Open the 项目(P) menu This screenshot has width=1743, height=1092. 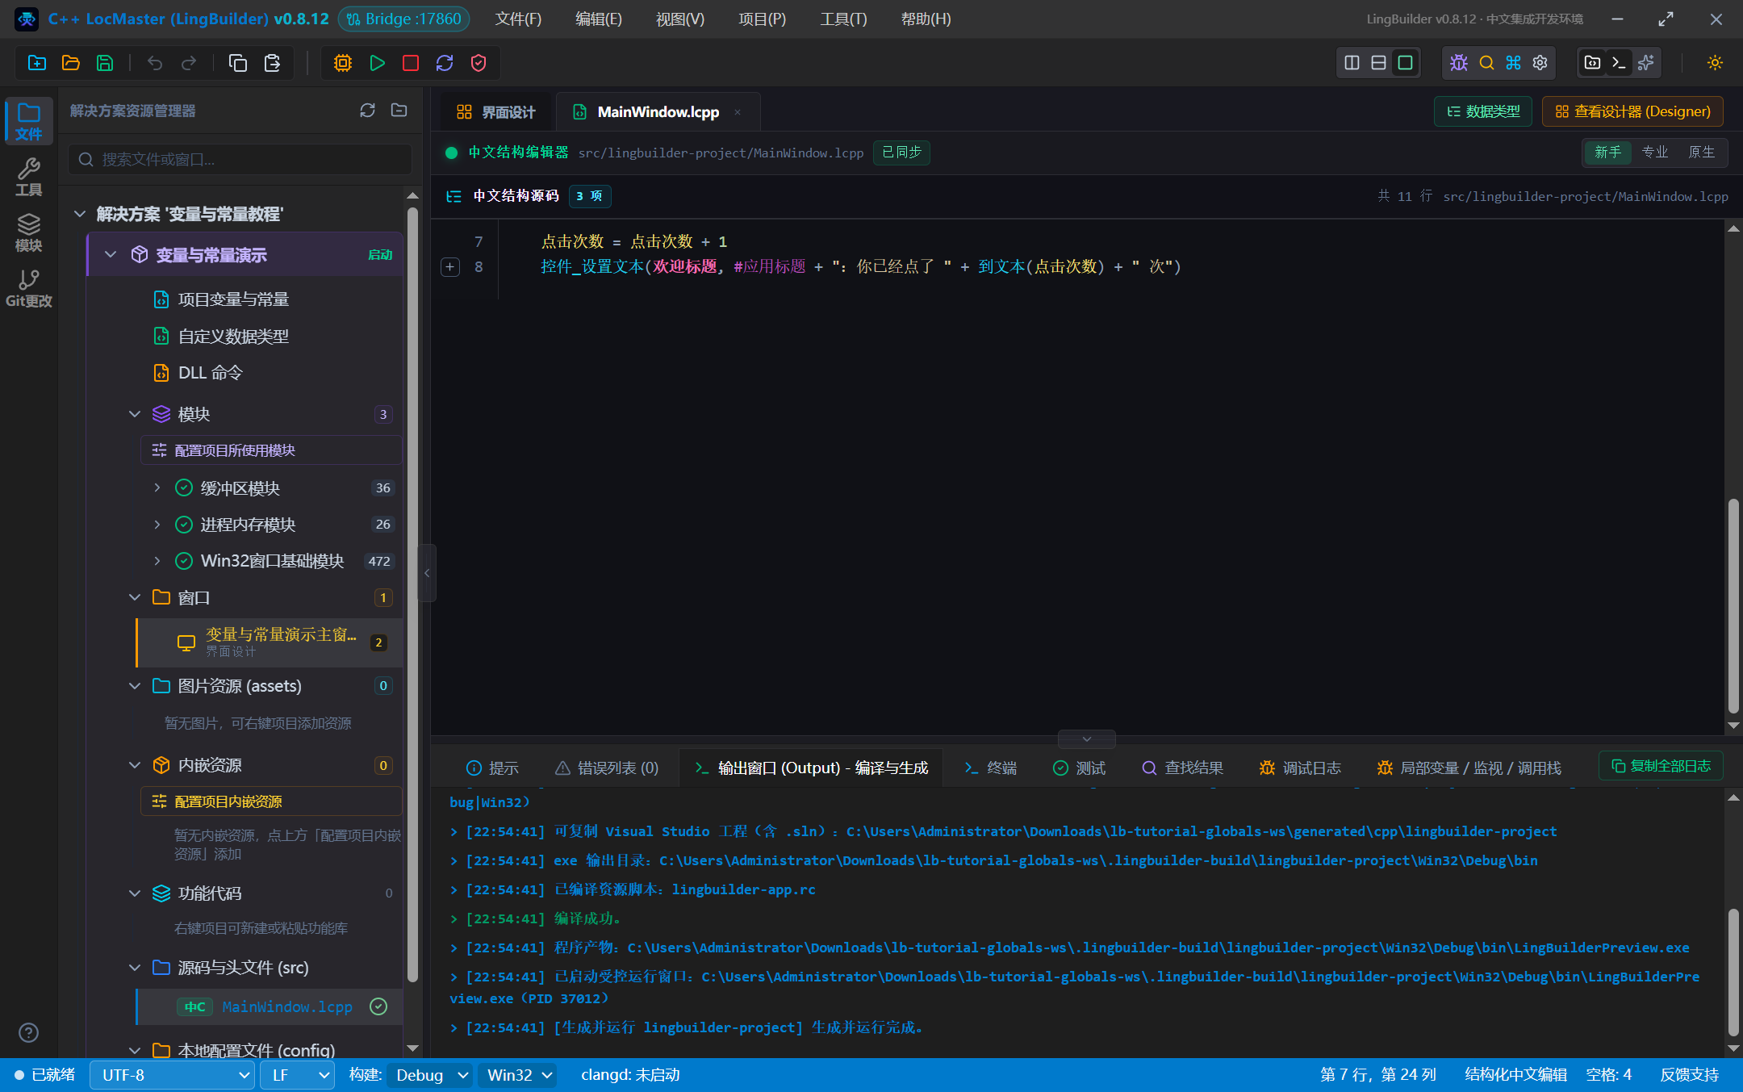[x=762, y=19]
